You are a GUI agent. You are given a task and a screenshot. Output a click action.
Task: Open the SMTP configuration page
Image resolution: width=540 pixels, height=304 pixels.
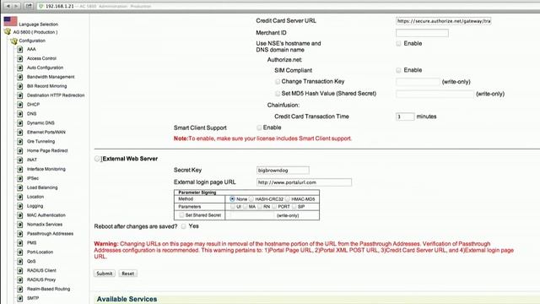click(x=33, y=298)
